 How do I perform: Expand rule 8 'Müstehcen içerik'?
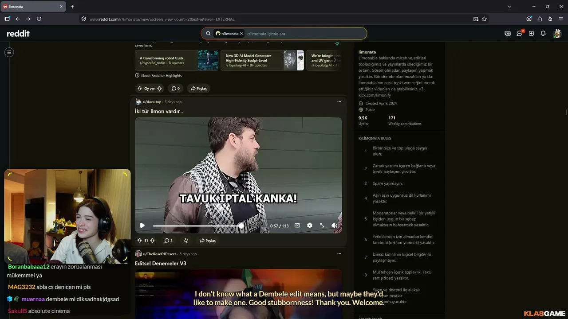click(x=399, y=275)
